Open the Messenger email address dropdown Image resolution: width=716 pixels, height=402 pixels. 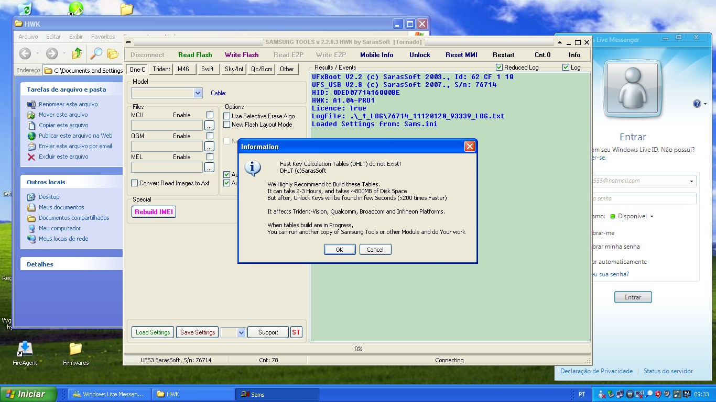pyautogui.click(x=692, y=181)
